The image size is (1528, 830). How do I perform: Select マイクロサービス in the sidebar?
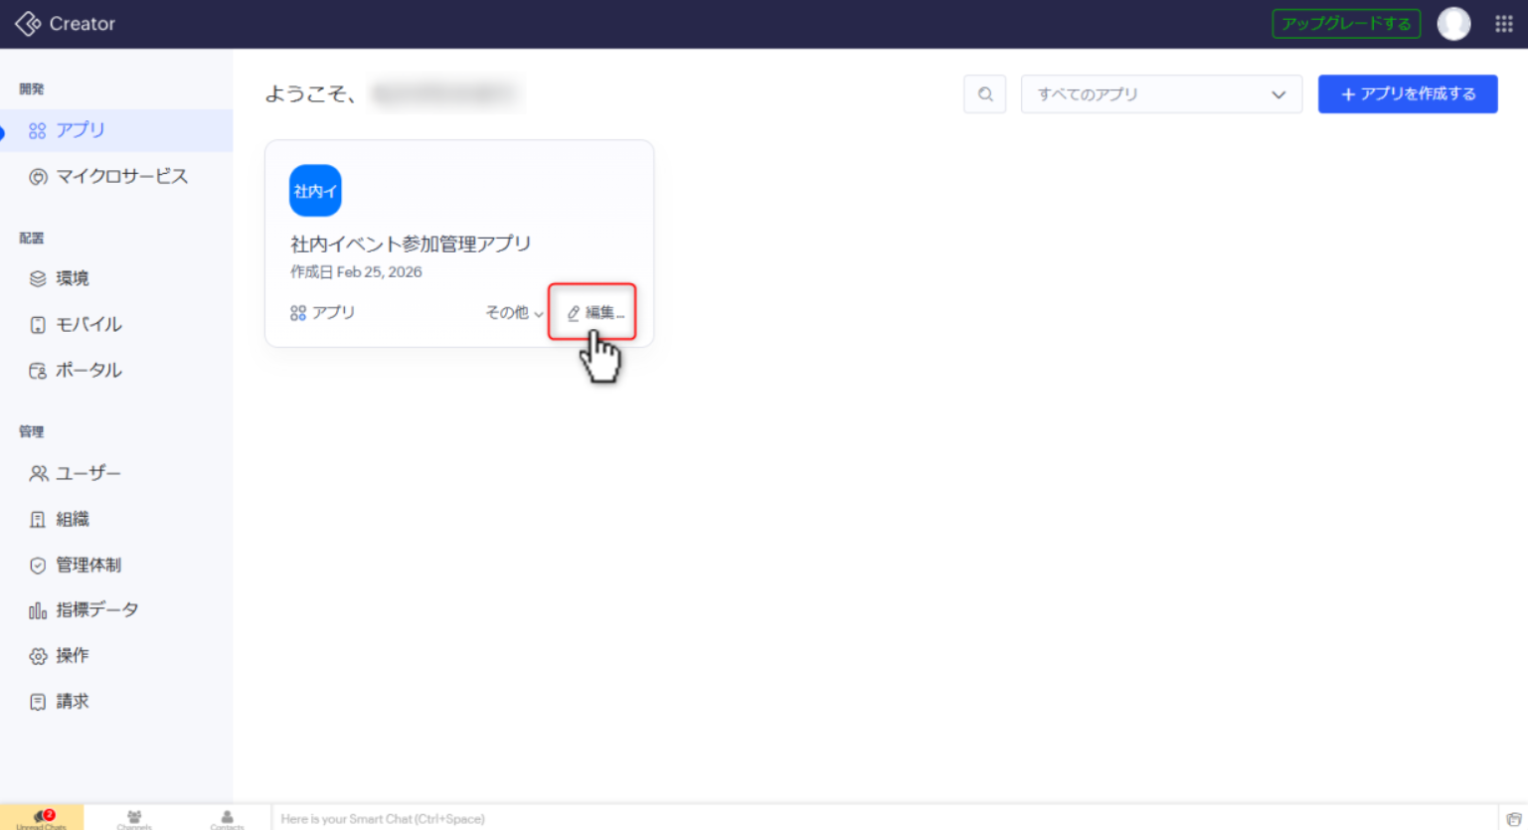coord(120,177)
